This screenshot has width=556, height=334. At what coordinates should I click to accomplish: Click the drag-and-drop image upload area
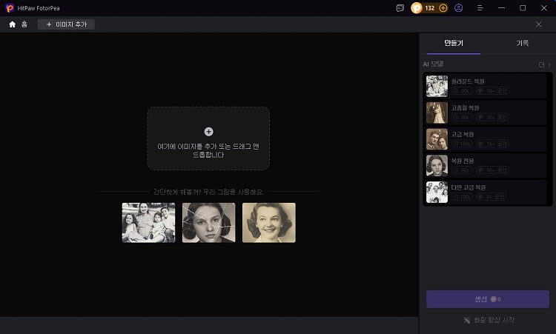pos(208,138)
